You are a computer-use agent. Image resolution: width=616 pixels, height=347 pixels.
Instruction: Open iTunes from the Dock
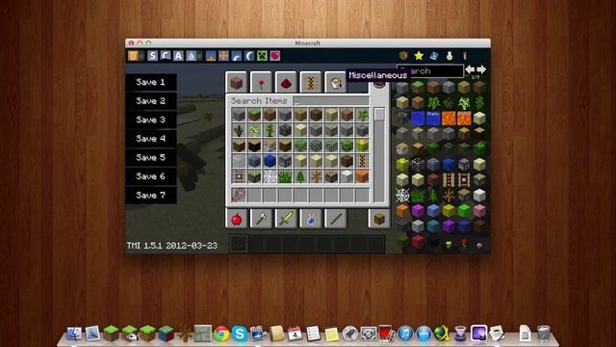[x=405, y=334]
